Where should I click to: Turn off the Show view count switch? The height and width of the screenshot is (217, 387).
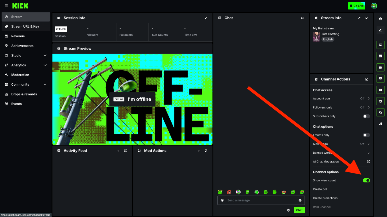point(366,180)
